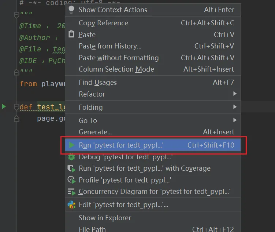This screenshot has width=275, height=232.
Task: Open the Folding menu entry
Action: click(153, 107)
